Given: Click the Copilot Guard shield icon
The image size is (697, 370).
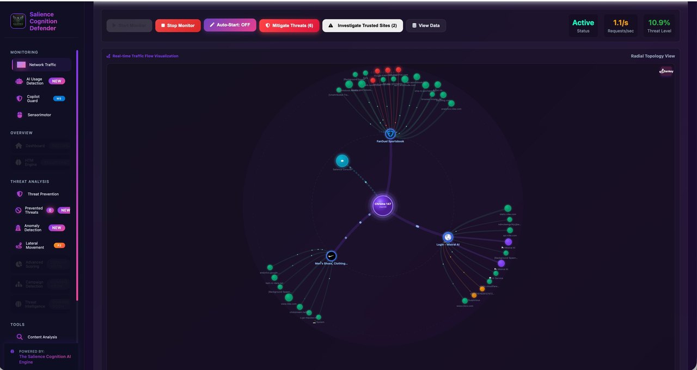Looking at the screenshot, I should click(20, 98).
